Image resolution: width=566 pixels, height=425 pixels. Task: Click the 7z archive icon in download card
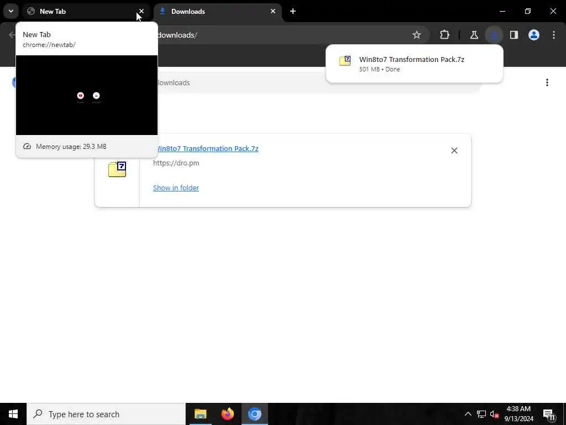117,169
